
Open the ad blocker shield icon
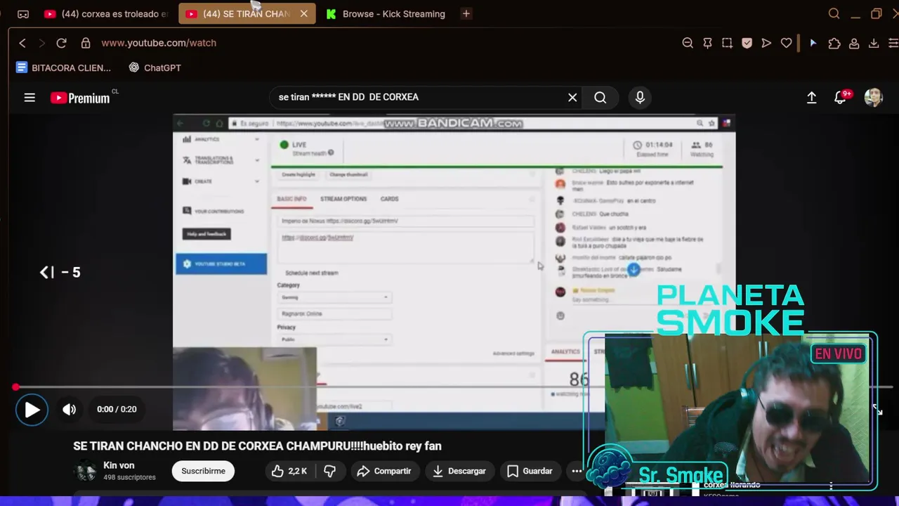pyautogui.click(x=747, y=43)
